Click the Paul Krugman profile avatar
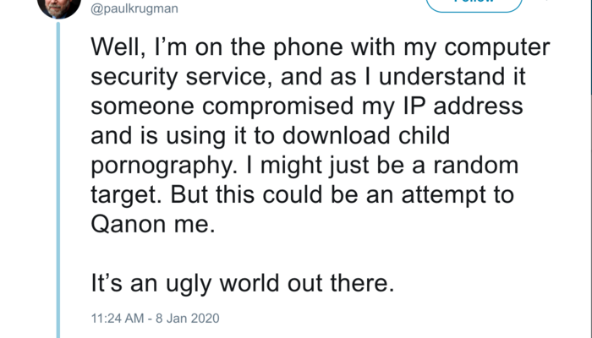The width and height of the screenshot is (592, 338). 58,6
